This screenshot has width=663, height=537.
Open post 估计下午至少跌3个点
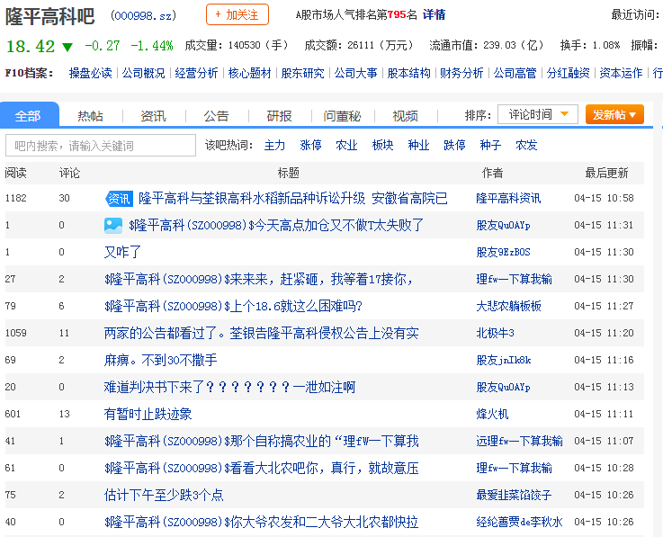tap(164, 495)
